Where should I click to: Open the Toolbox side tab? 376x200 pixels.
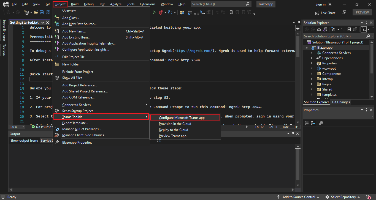(x=4, y=50)
